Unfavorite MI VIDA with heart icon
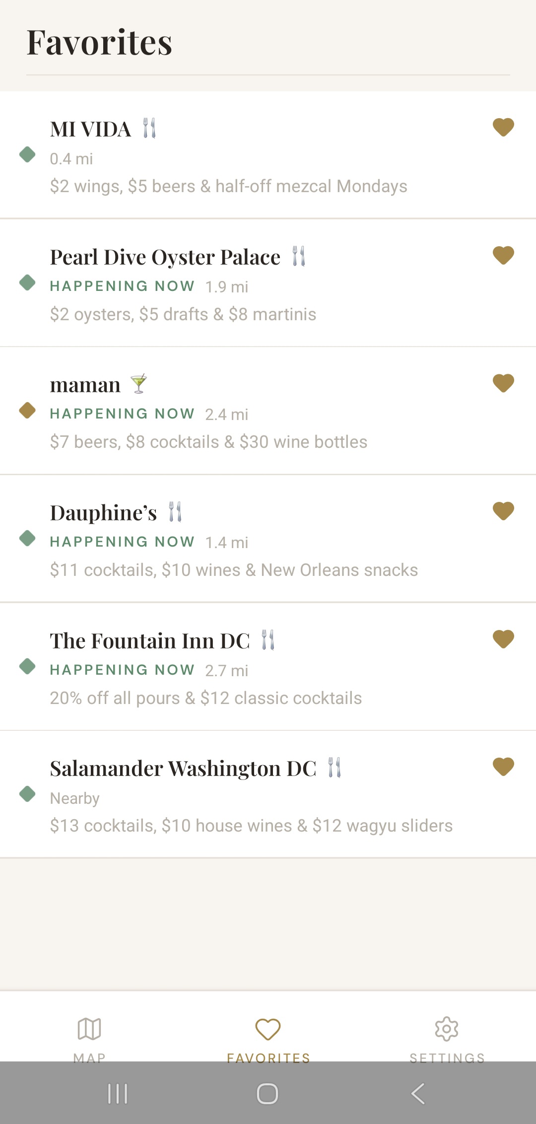536x1124 pixels. tap(503, 127)
